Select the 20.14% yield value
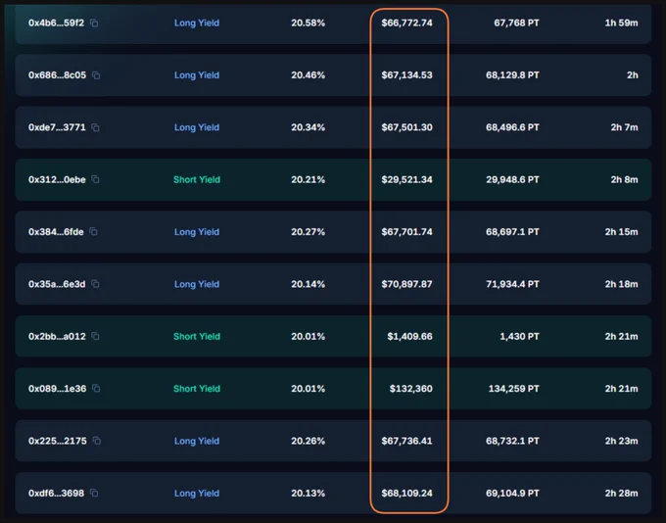Image resolution: width=666 pixels, height=523 pixels. (x=308, y=284)
